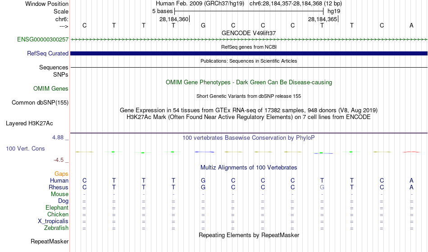Click the A base in the Rhesus row
Viewport: 428px width, 252px height.
click(411, 187)
